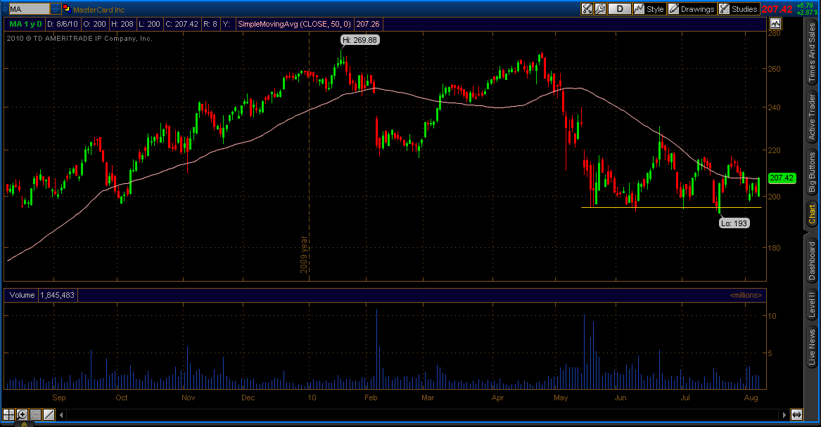Image resolution: width=821 pixels, height=427 pixels.
Task: Click the C: 207.42 close value
Action: pyautogui.click(x=182, y=24)
